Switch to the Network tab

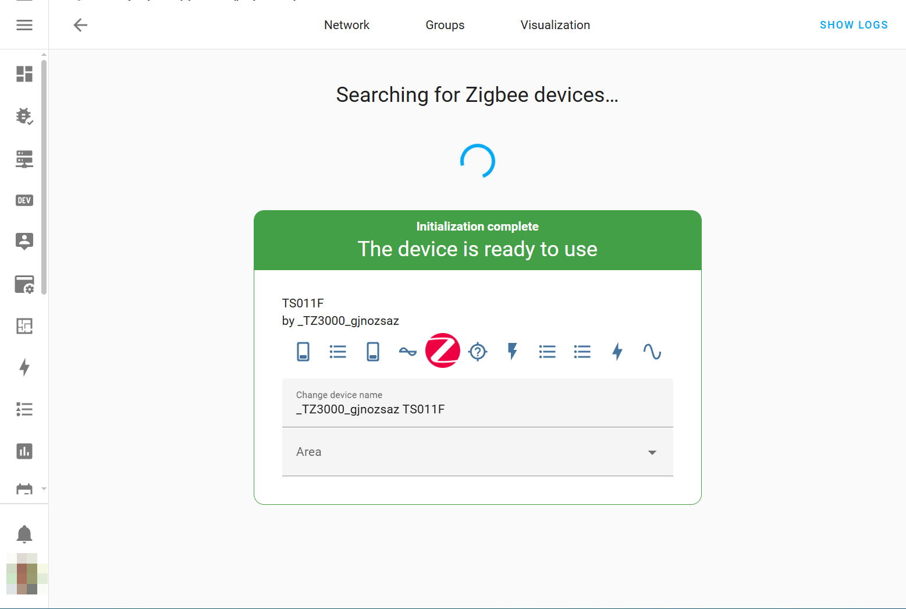click(347, 25)
